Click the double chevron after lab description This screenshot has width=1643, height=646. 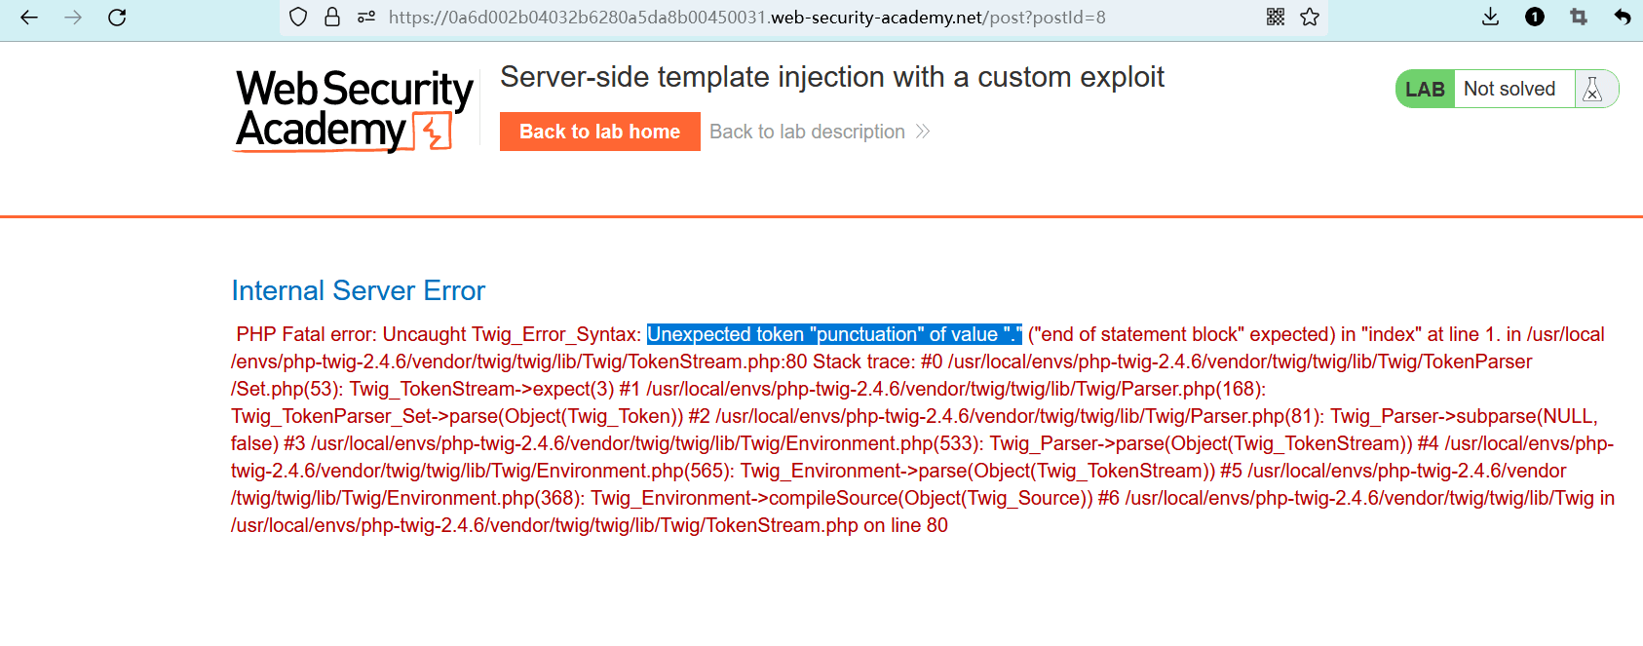tap(923, 132)
